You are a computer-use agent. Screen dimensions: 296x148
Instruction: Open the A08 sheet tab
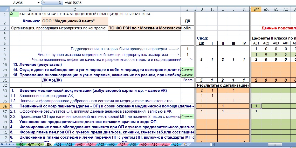click(133, 145)
